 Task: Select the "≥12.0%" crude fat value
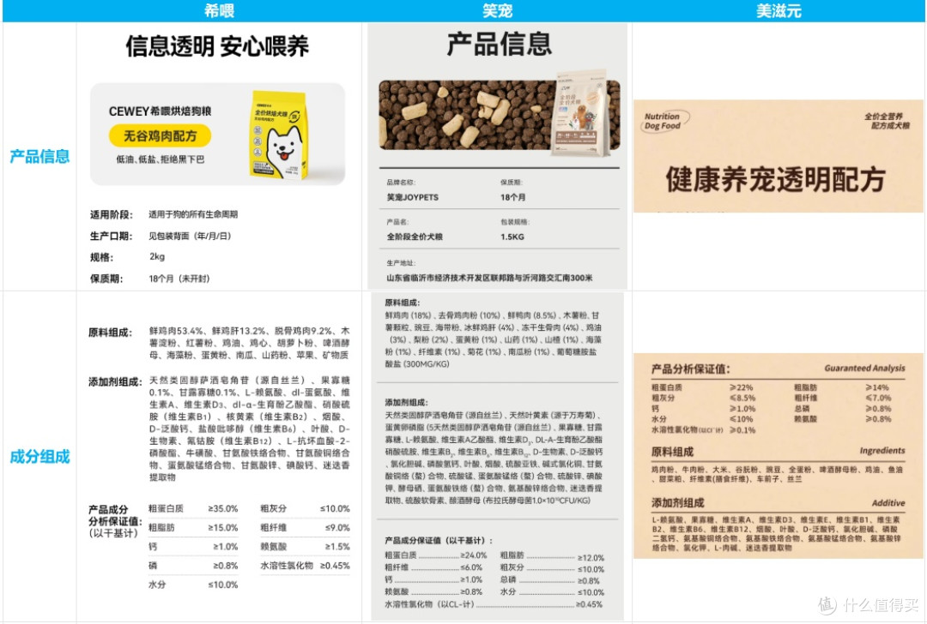click(x=591, y=557)
